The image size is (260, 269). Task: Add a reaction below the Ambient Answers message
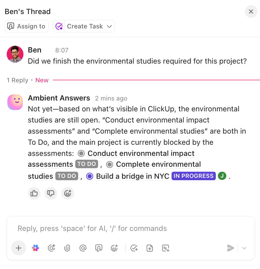click(68, 193)
